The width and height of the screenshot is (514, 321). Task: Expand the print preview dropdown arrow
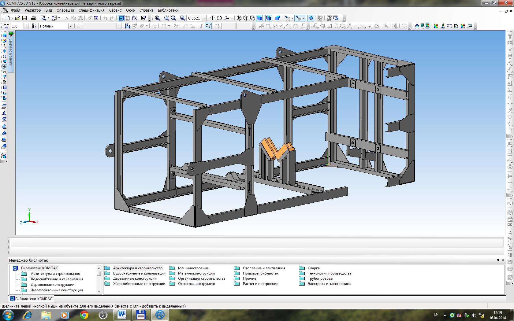48,18
